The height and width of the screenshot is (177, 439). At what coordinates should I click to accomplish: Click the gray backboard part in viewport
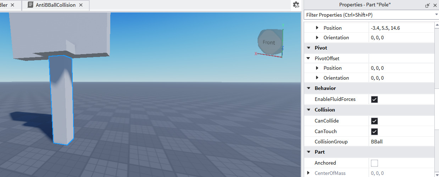pyautogui.click(x=60, y=32)
